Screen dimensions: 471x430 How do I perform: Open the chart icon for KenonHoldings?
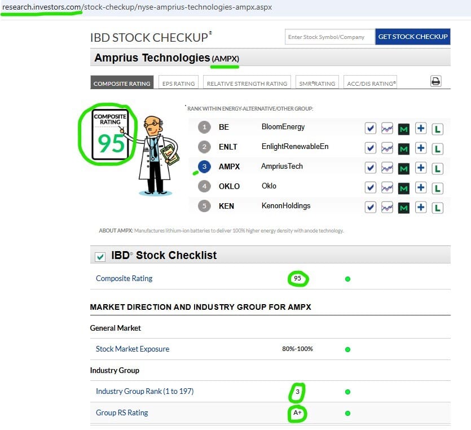(x=387, y=207)
